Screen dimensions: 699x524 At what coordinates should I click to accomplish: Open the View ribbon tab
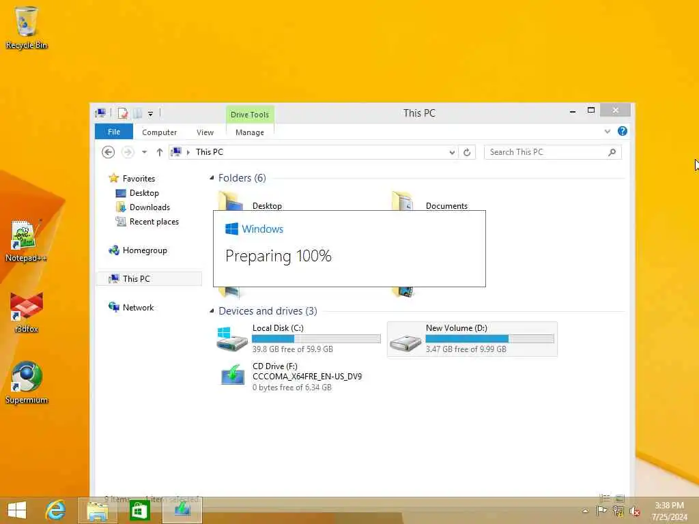(x=205, y=132)
